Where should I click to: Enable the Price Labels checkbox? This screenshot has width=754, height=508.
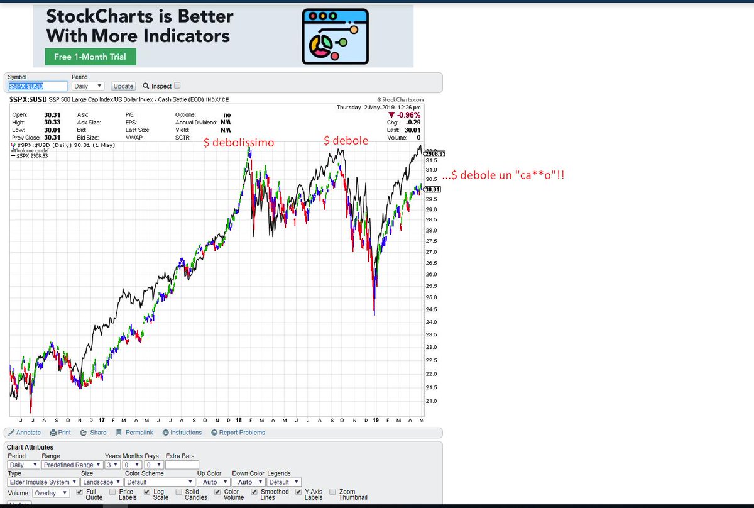(112, 492)
